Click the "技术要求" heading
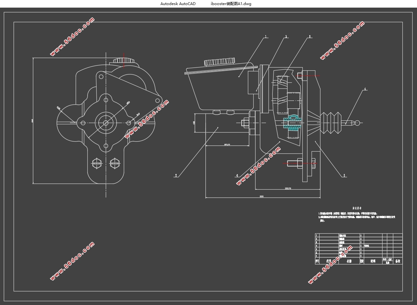 [357, 208]
